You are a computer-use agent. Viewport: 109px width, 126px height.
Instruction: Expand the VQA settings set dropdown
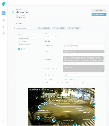84,46
